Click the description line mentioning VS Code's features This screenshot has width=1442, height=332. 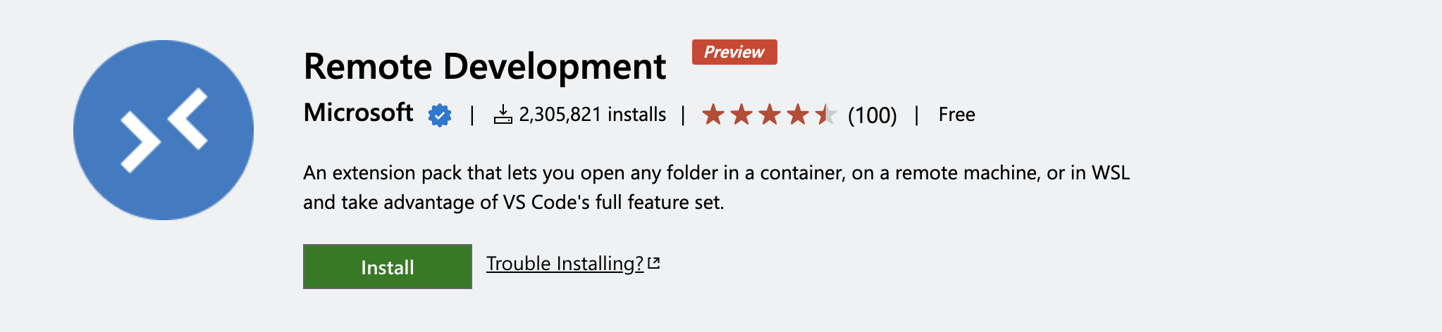513,203
